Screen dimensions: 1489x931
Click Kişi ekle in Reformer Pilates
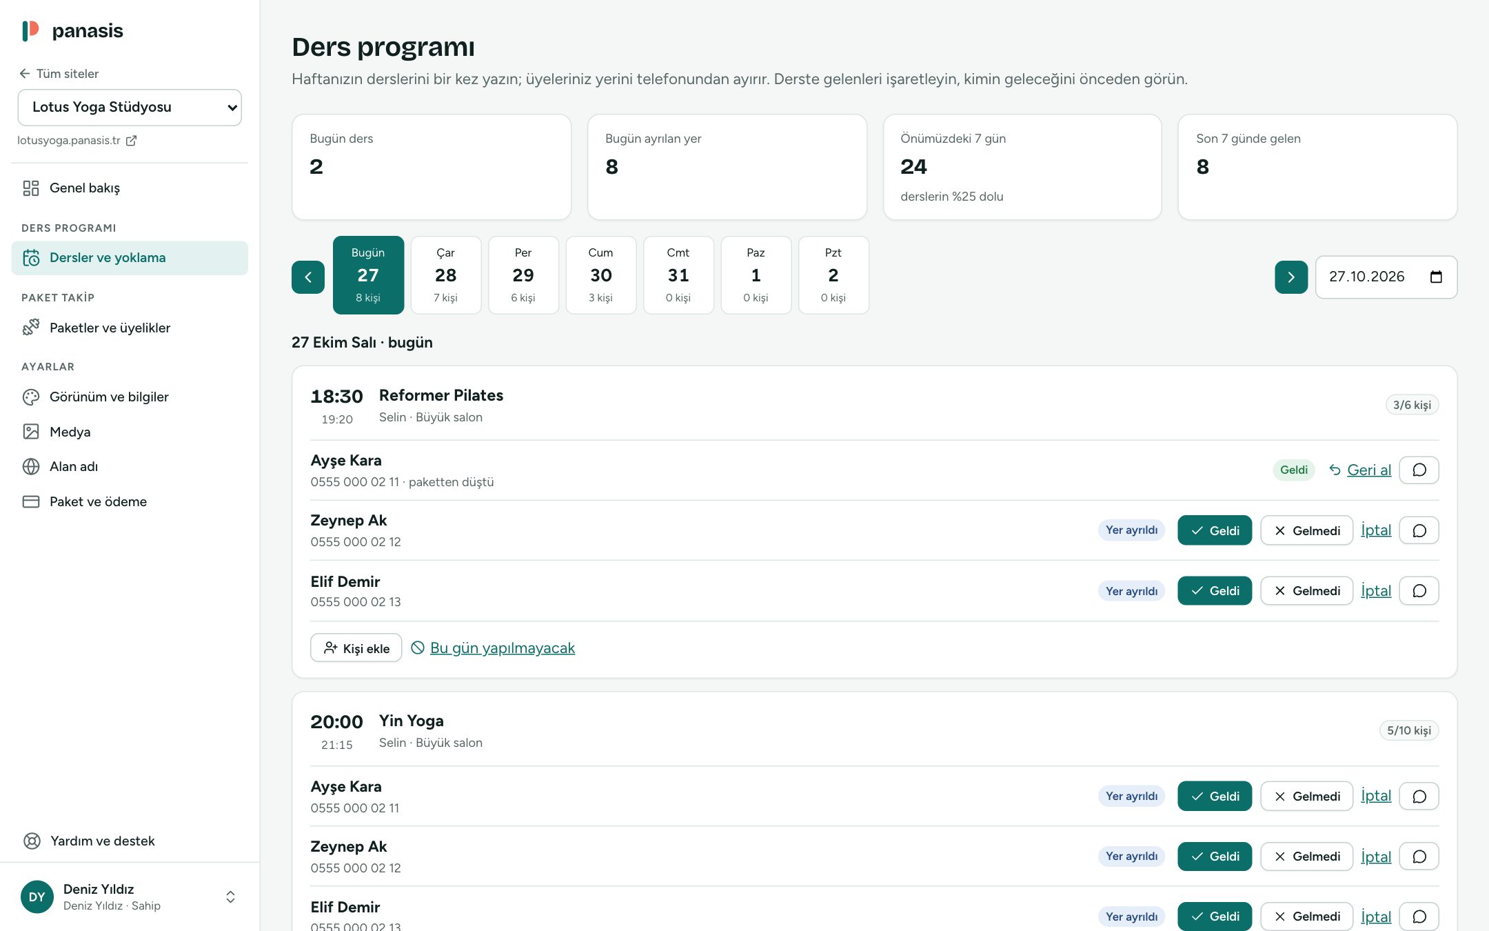[x=356, y=648]
